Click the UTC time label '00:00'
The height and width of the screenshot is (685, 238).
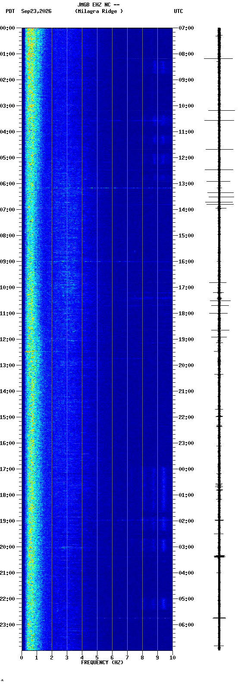click(186, 469)
